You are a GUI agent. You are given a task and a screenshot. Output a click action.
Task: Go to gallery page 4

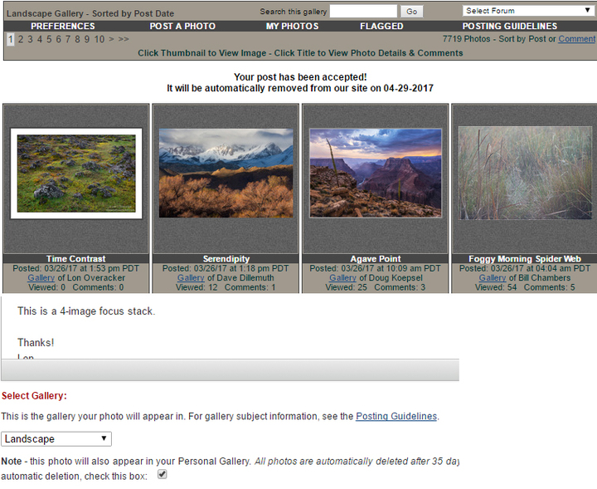(x=40, y=39)
